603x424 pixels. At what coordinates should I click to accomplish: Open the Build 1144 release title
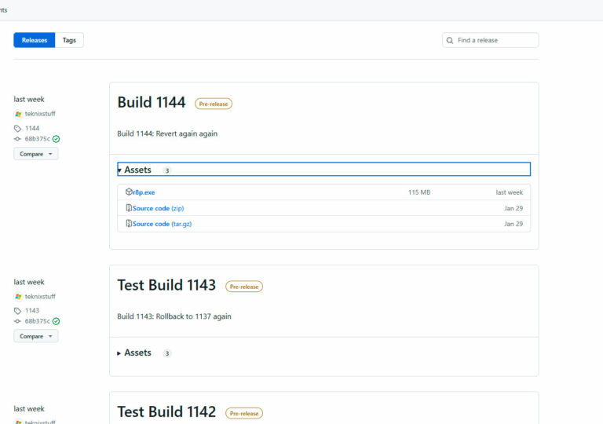152,103
